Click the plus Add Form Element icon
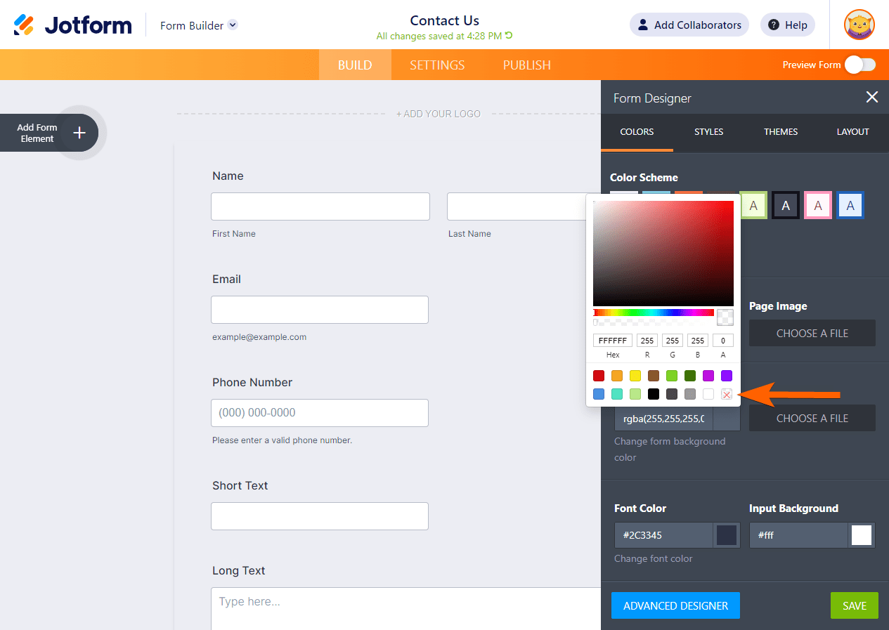This screenshot has height=630, width=889. pyautogui.click(x=79, y=133)
